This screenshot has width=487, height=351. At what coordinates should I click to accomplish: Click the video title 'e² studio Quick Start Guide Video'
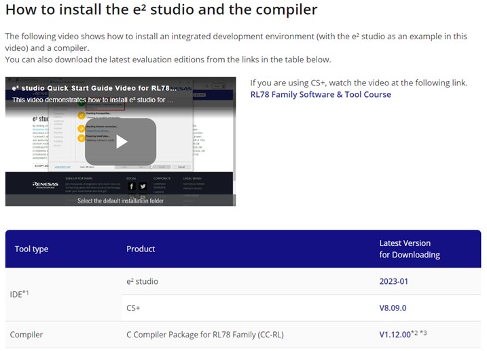click(94, 88)
